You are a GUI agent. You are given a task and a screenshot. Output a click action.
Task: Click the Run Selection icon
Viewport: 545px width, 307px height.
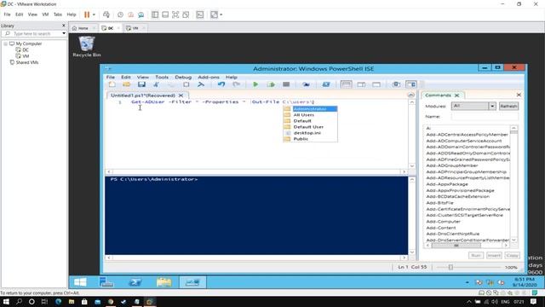pyautogui.click(x=271, y=84)
